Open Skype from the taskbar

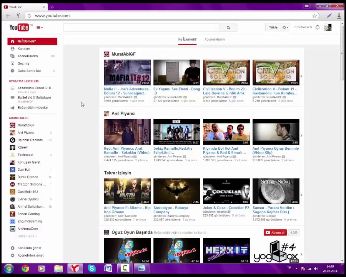91,269
